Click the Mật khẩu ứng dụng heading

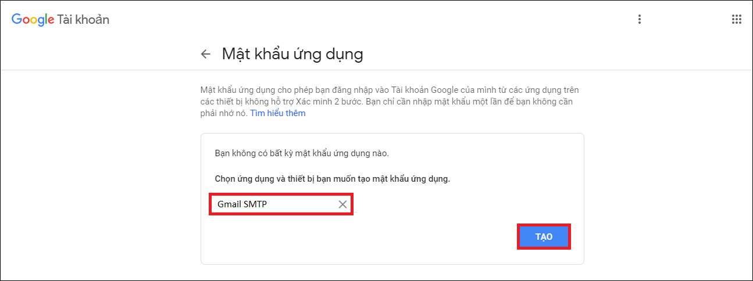[x=292, y=55]
